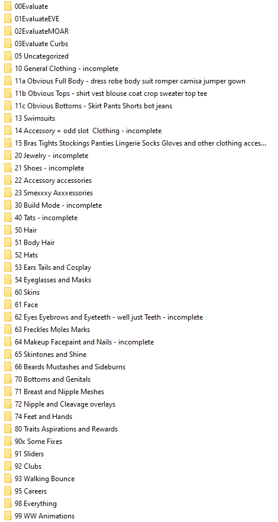Select "14 Accessory + odd slot Clothing" name

pos(88,131)
